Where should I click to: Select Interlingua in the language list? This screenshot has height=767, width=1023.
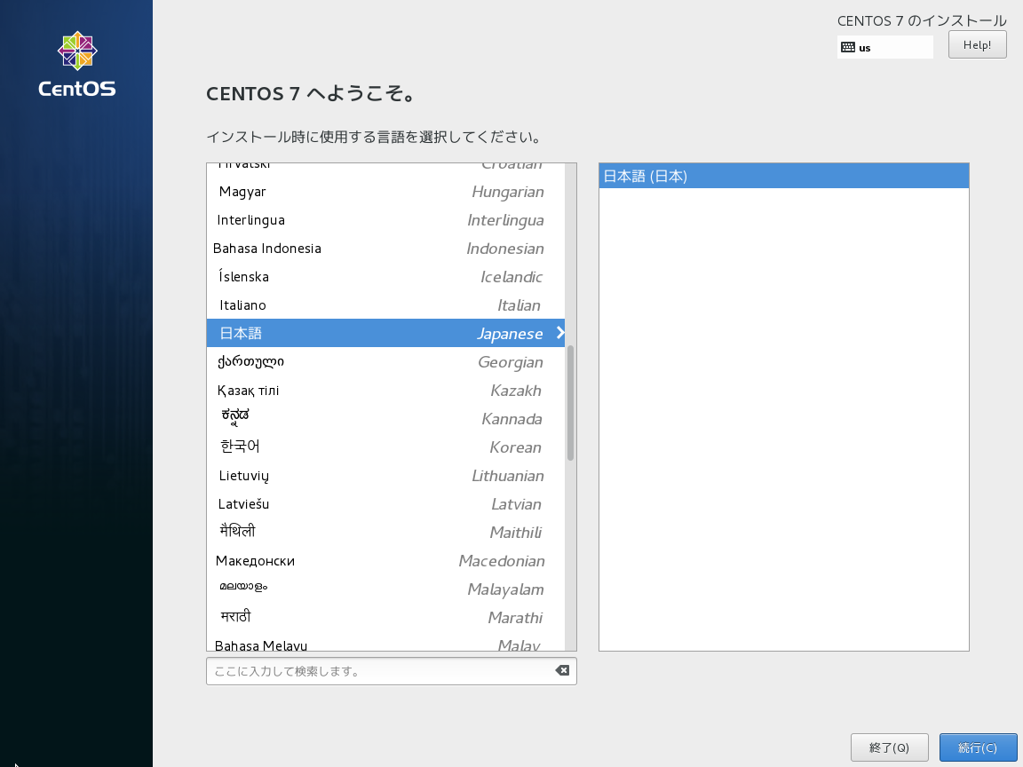(385, 220)
